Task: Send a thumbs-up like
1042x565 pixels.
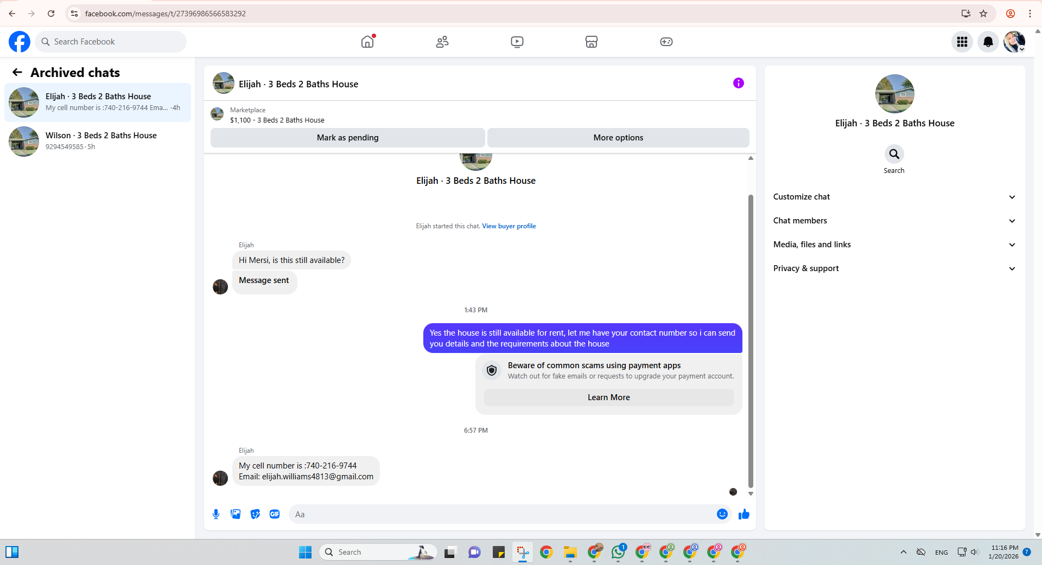Action: (744, 514)
